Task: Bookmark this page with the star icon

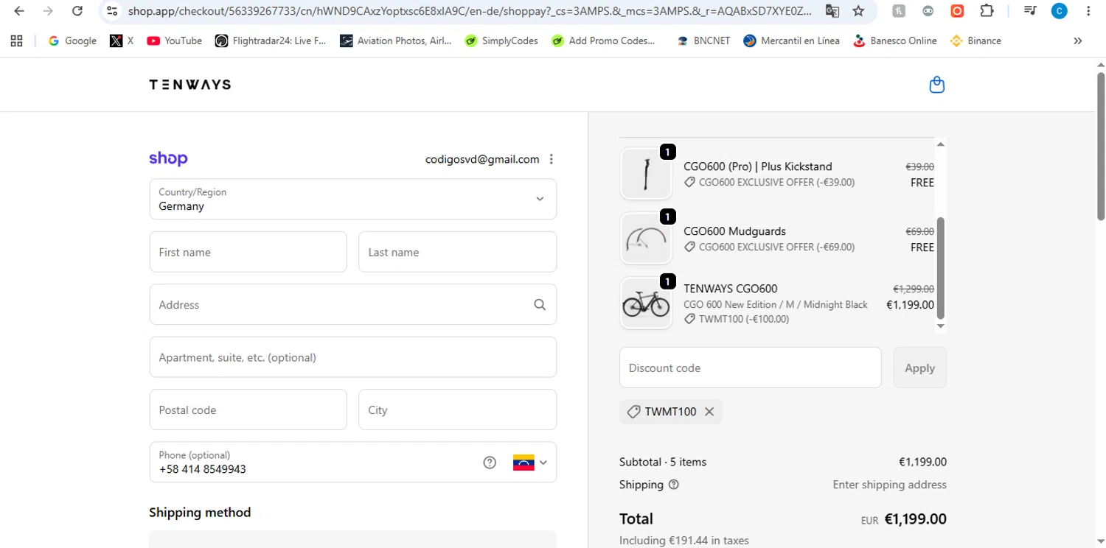Action: 858,11
